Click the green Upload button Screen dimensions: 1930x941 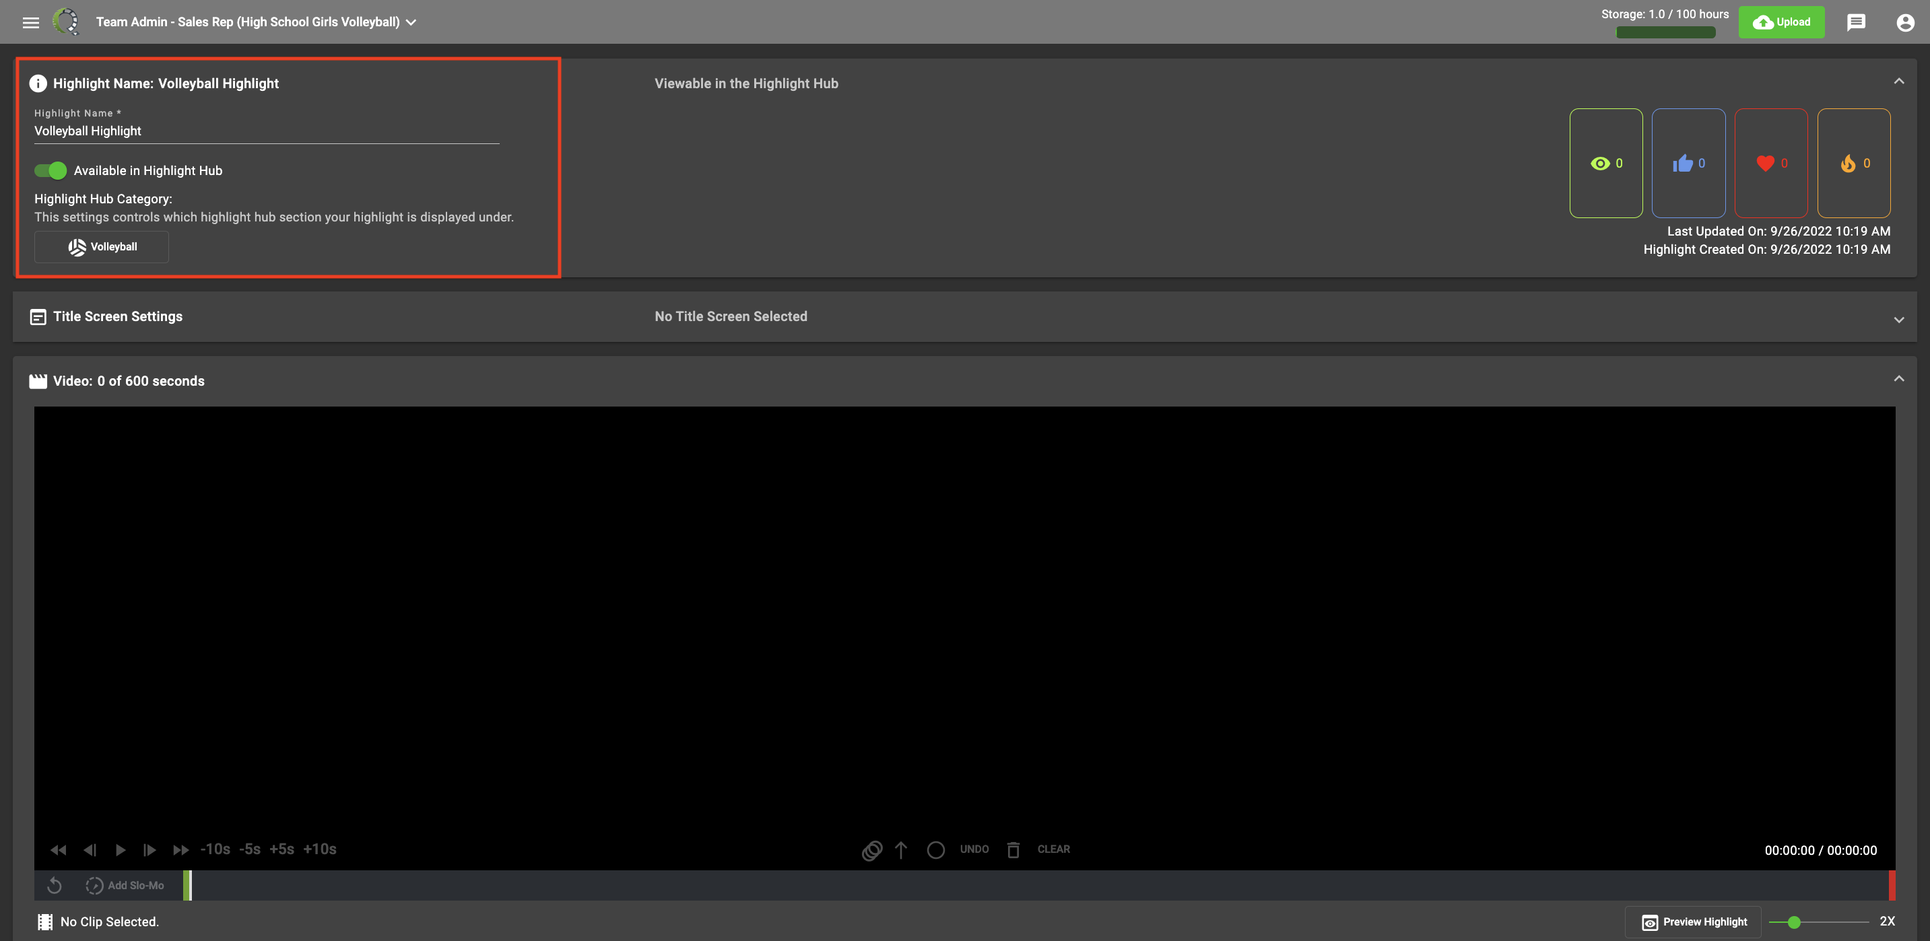point(1781,22)
